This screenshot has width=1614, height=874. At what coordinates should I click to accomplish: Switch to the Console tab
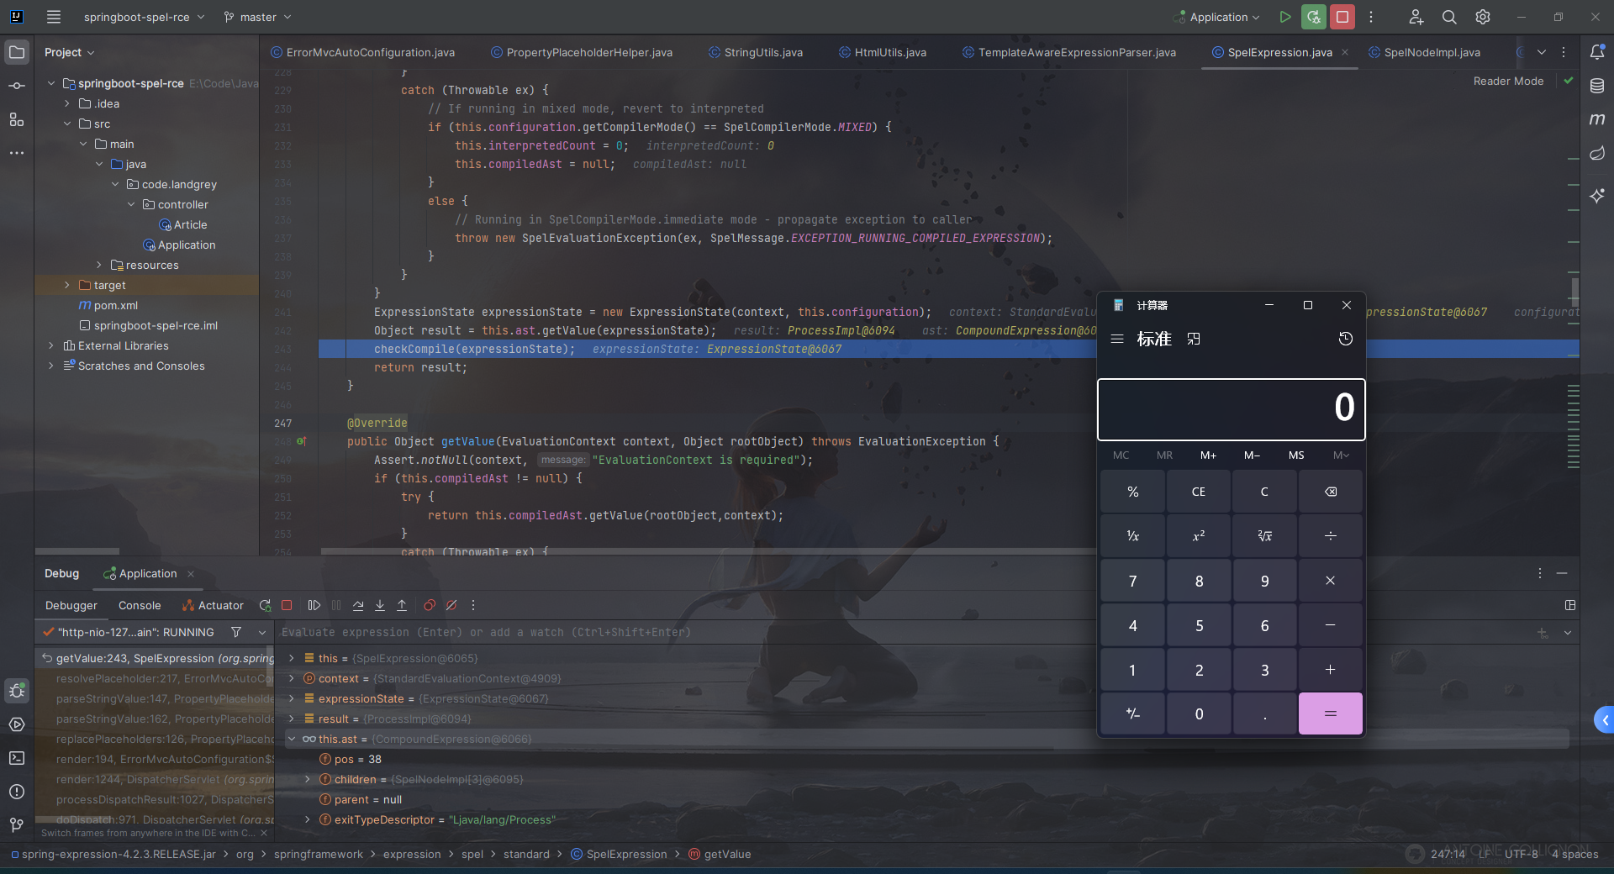coord(140,605)
